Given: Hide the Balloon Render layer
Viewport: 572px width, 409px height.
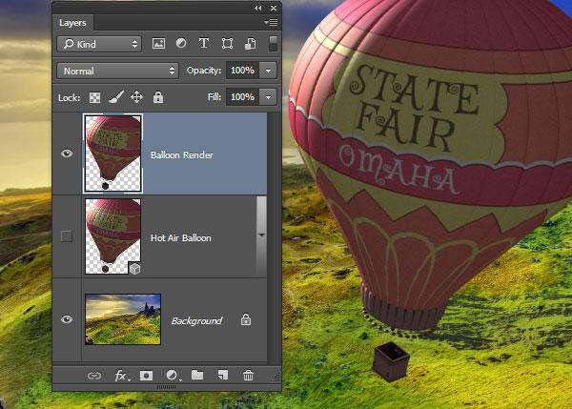Looking at the screenshot, I should (67, 153).
